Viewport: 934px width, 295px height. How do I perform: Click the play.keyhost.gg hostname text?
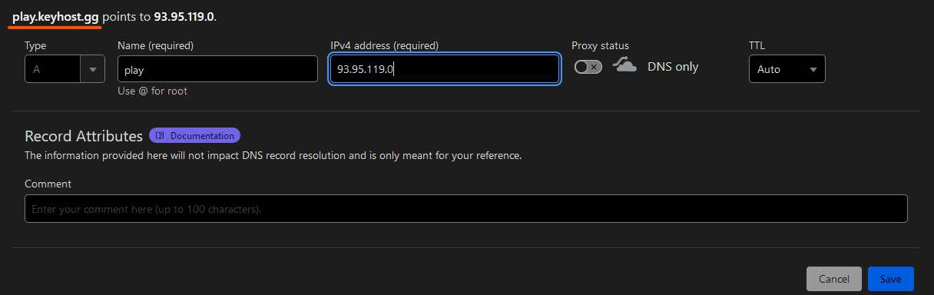55,16
